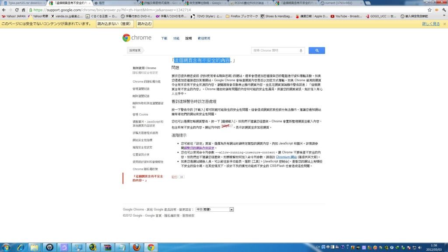
Task: Select 說明 in the Chrome header
Action: (x=189, y=38)
